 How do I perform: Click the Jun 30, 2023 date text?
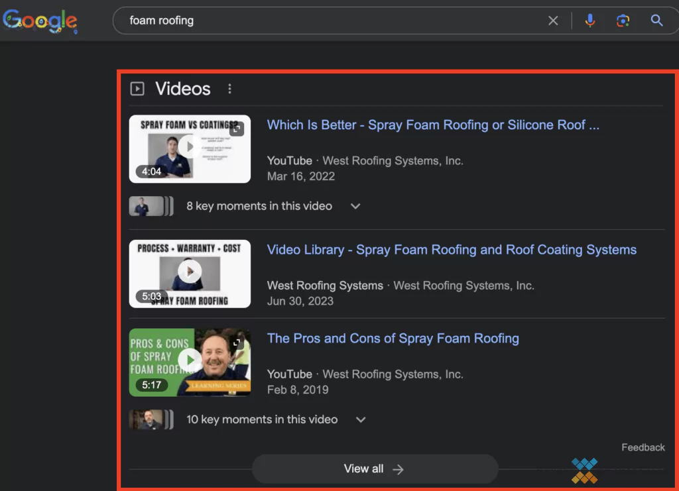(x=300, y=301)
